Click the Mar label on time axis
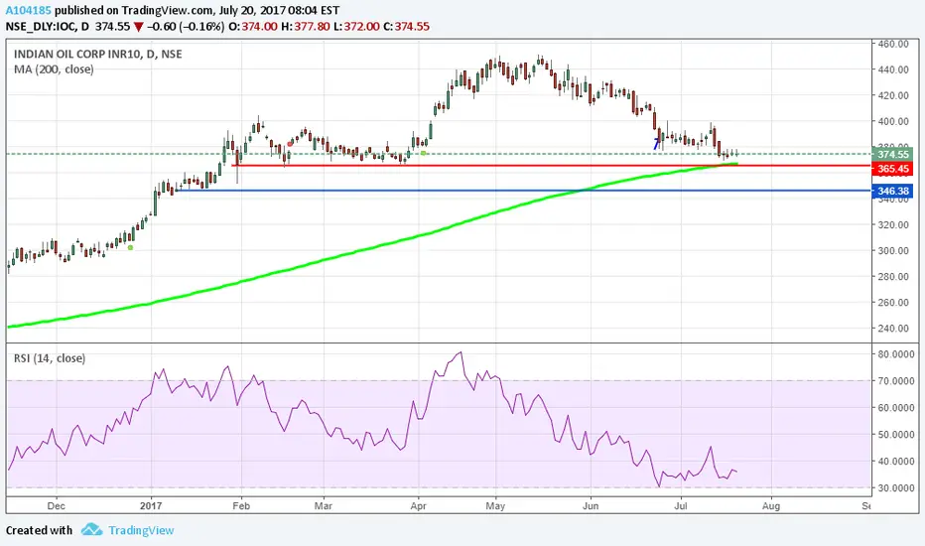Screen dimensions: 925x546 [x=324, y=506]
